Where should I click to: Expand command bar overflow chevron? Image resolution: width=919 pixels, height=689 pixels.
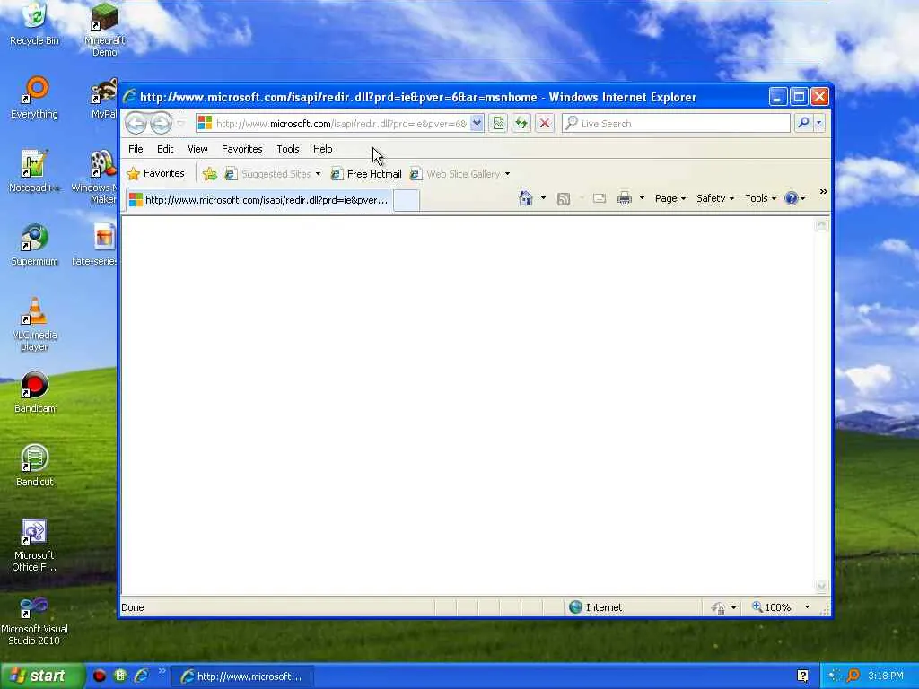823,192
